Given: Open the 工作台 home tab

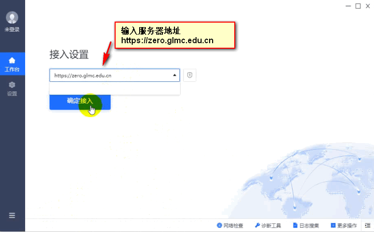Looking at the screenshot, I should (x=12, y=64).
